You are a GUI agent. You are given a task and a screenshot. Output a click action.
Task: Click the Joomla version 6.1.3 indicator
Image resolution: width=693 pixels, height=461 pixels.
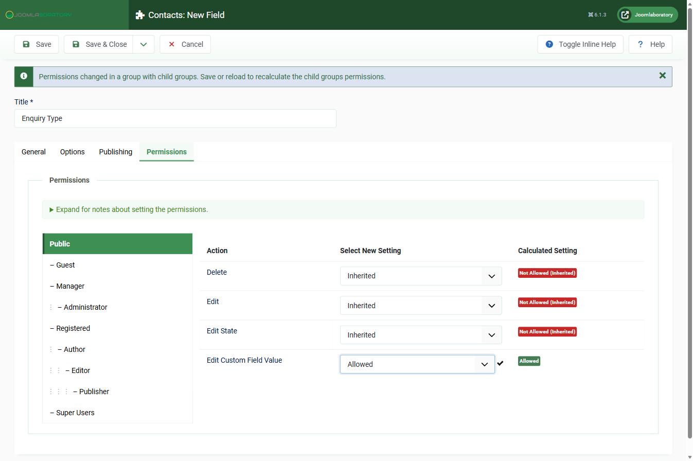[x=597, y=15]
